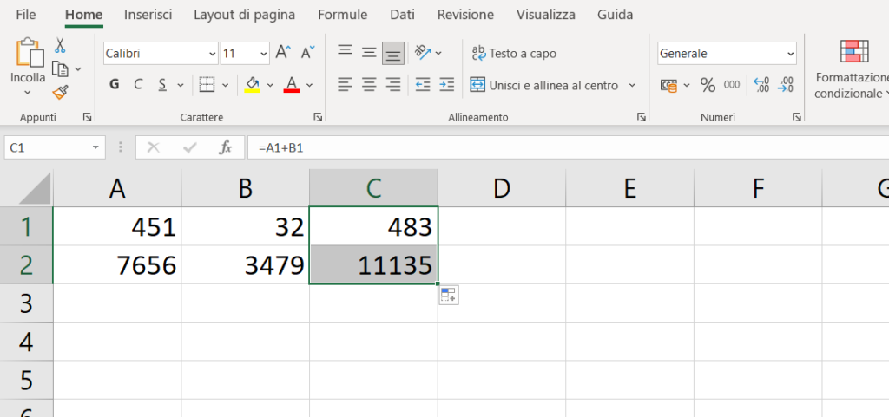Open Numeri dialog launcher

[797, 117]
